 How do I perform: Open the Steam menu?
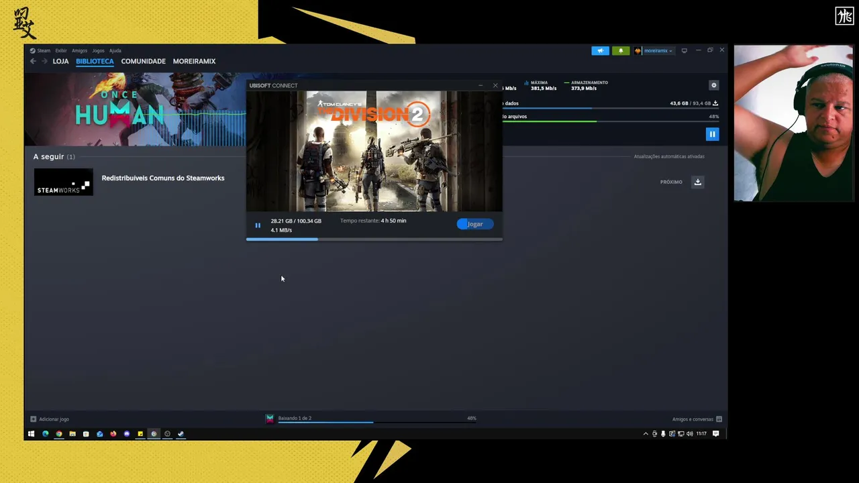[x=40, y=50]
